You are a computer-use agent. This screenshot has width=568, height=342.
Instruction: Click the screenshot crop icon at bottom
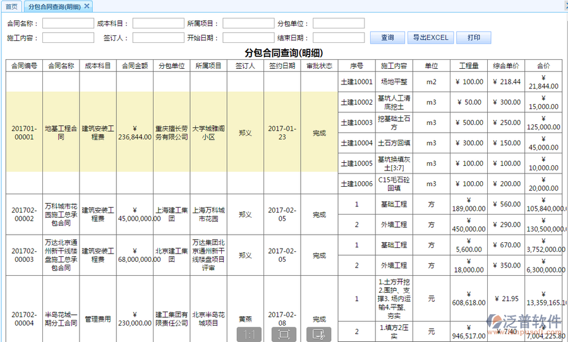pyautogui.click(x=318, y=334)
